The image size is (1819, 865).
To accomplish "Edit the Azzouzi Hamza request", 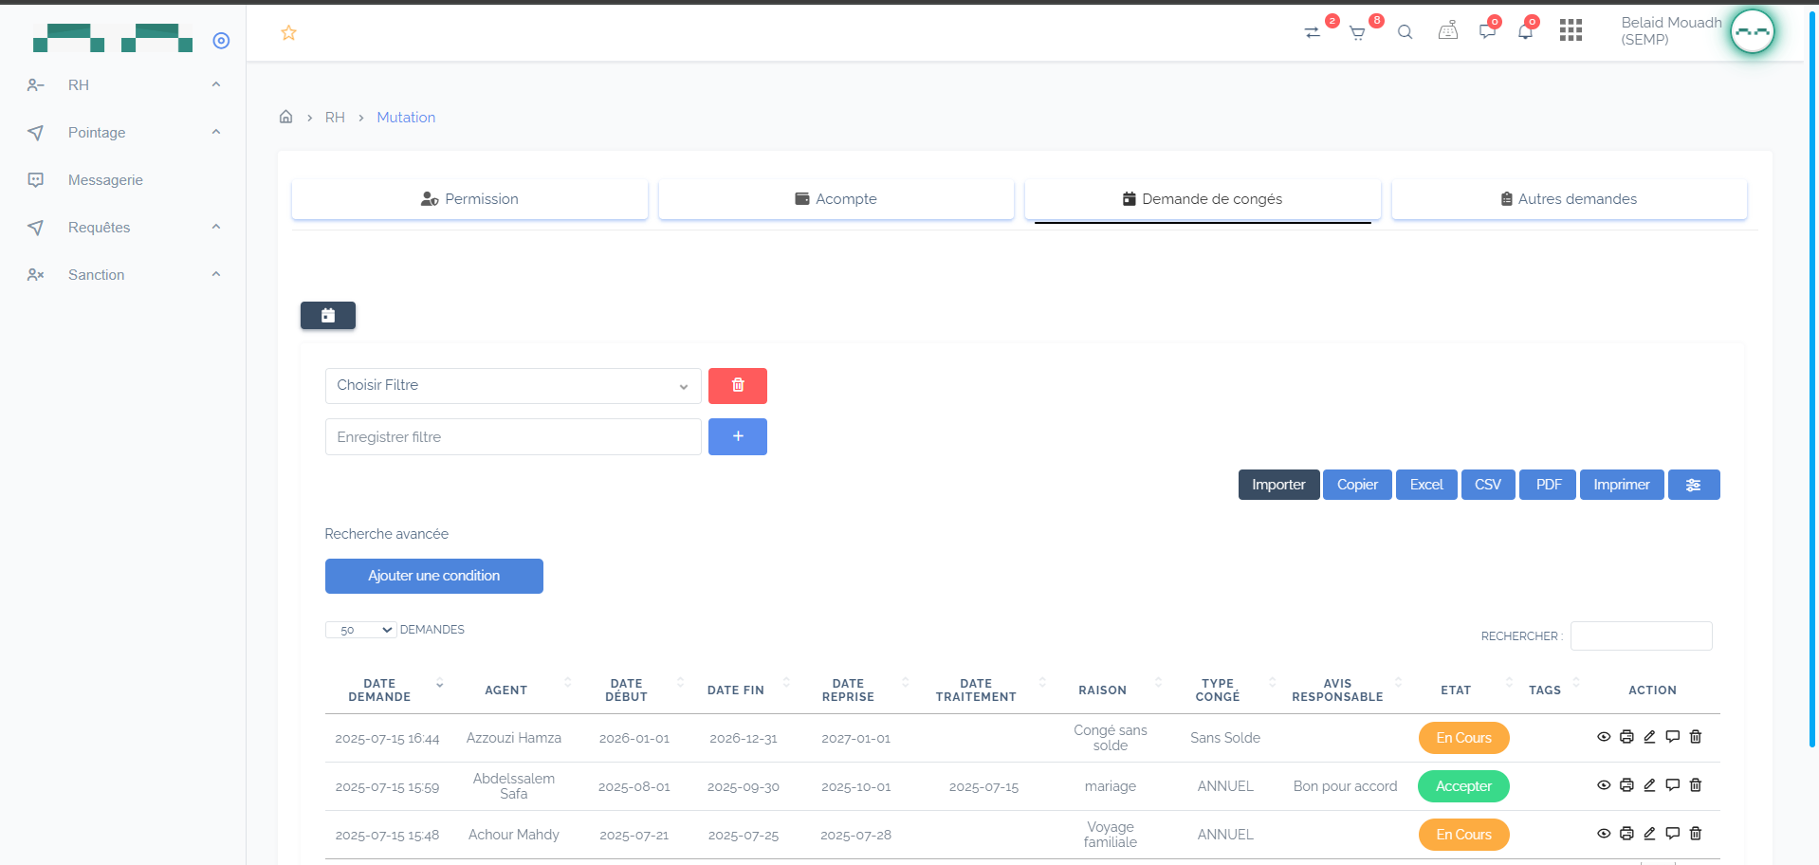I will [1649, 737].
